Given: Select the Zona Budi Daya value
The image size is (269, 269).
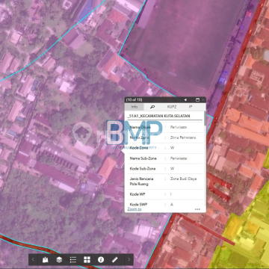Looking at the screenshot, I should (x=183, y=179).
